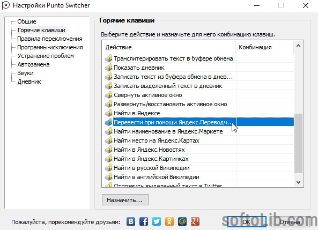The width and height of the screenshot is (318, 230).
Task: Click the Twitter share icon
Action: tap(157, 221)
